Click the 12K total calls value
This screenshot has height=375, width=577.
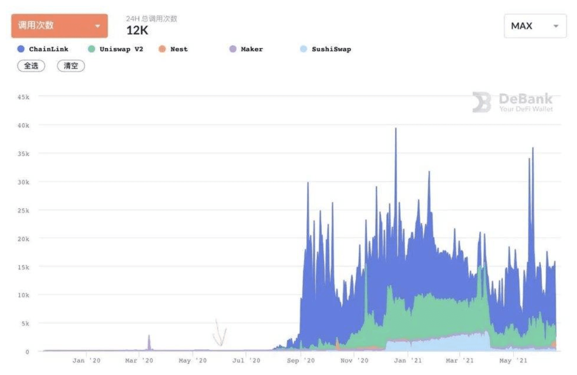coord(137,30)
